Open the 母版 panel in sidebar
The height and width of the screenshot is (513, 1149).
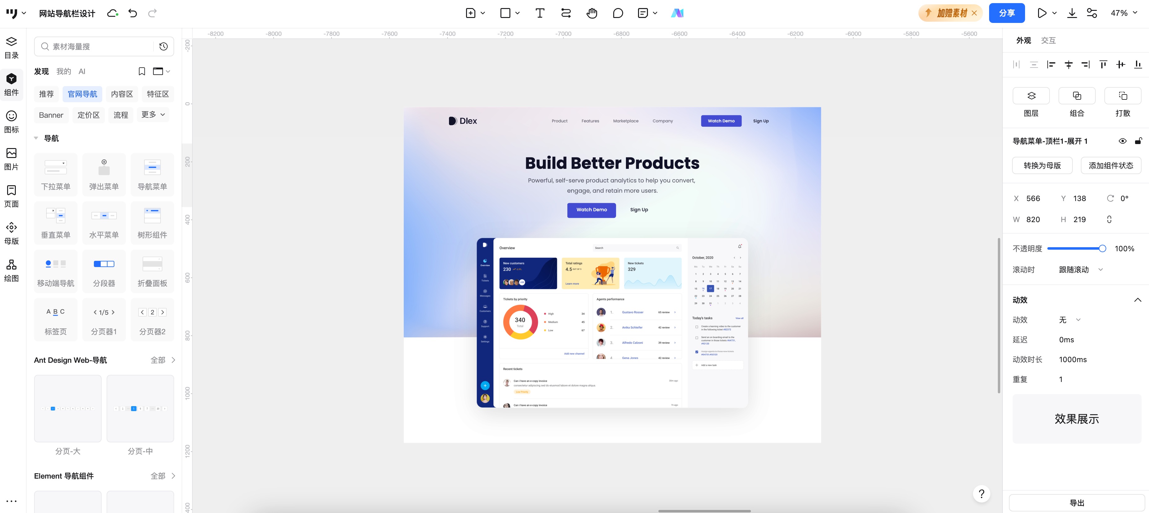[x=11, y=233]
